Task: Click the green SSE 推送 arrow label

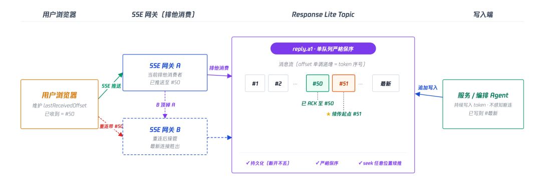Action: 111,85
